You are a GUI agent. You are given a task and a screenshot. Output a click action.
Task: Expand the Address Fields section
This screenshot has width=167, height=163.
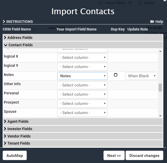(20, 38)
